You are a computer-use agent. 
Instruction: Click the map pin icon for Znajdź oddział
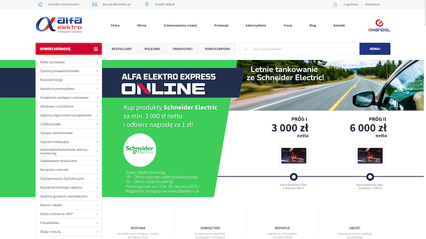(147, 4)
